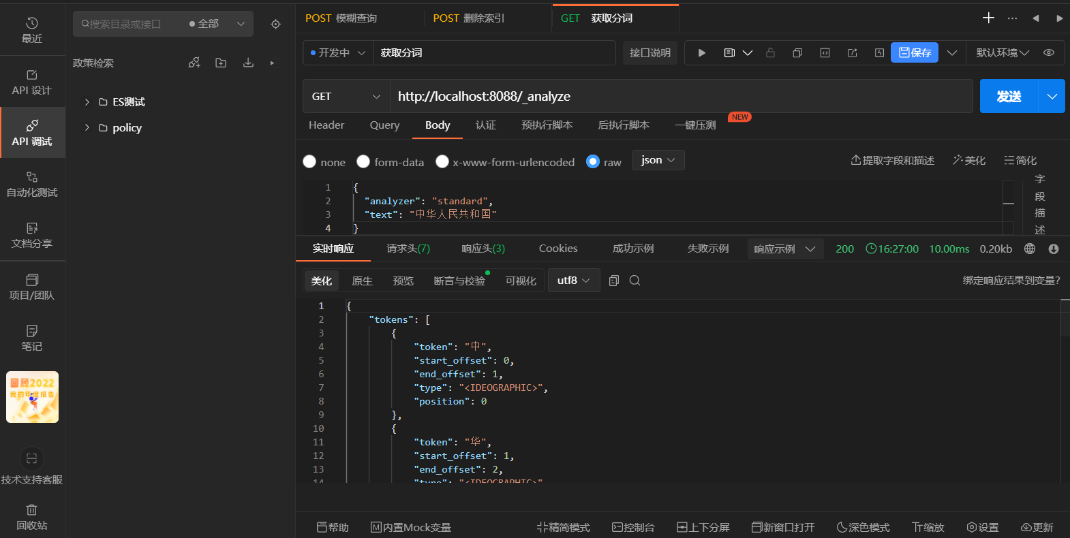Screen dimensions: 1070x538
Task: Click the lock icon in the toolbar
Action: 770,52
